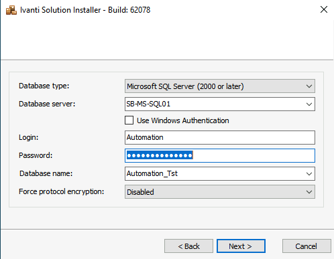Focus the Password field
The image size is (334, 259).
tap(220, 155)
